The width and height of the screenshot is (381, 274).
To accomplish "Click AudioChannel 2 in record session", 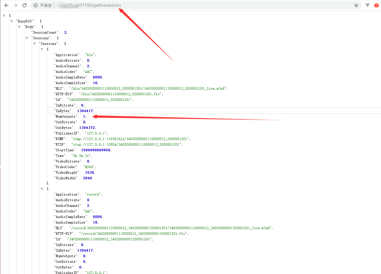I will 88,206.
